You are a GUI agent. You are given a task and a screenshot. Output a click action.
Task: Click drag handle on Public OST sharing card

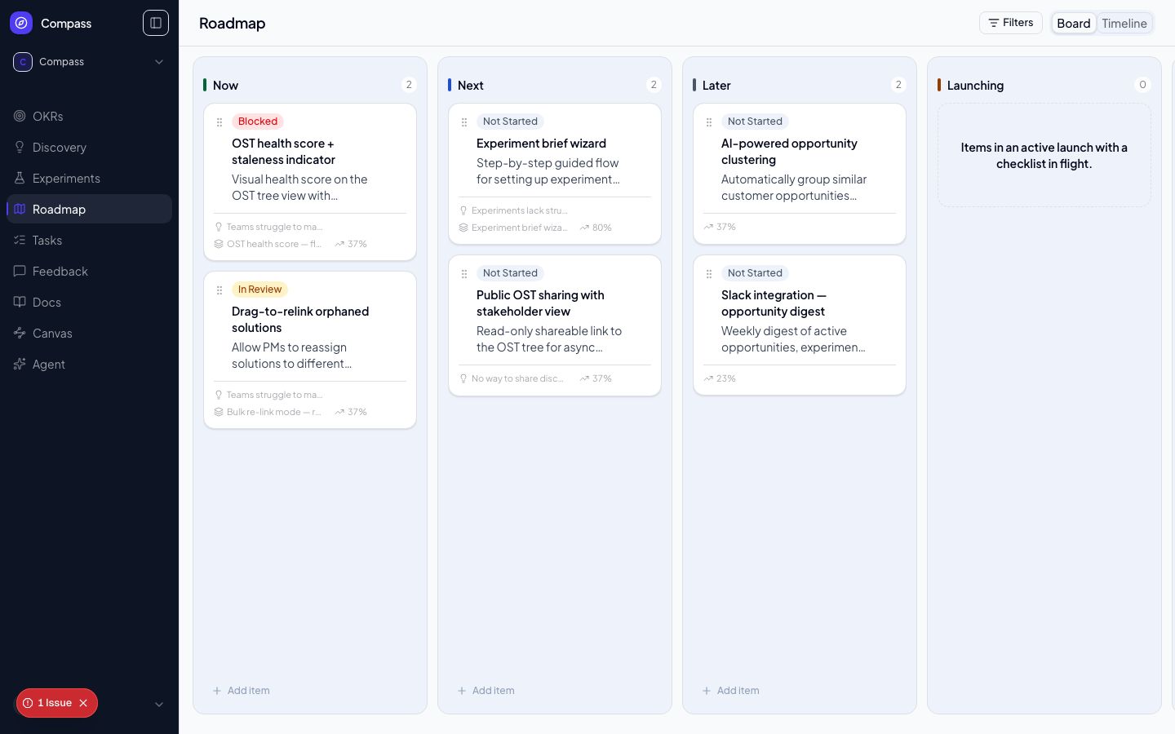464,274
